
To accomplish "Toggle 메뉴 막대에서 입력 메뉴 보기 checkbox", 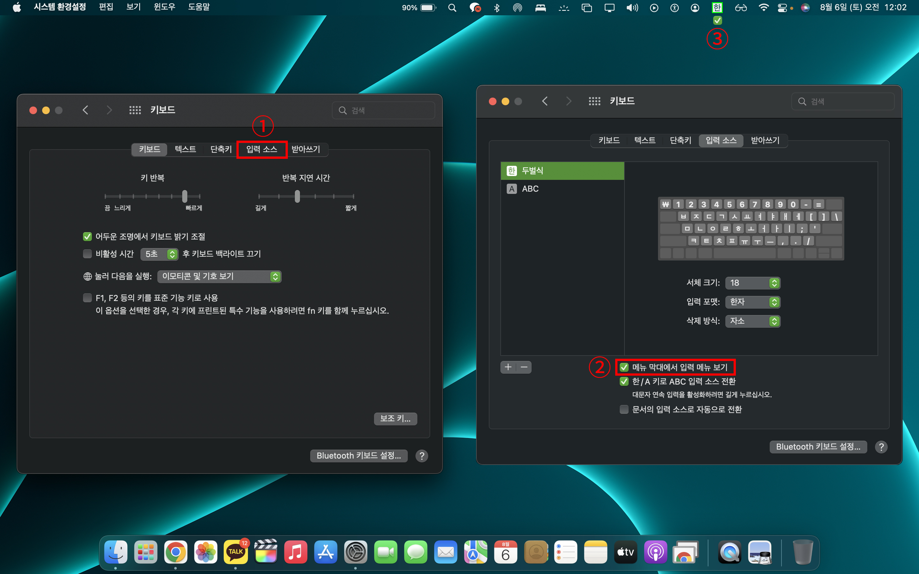I will pos(624,367).
